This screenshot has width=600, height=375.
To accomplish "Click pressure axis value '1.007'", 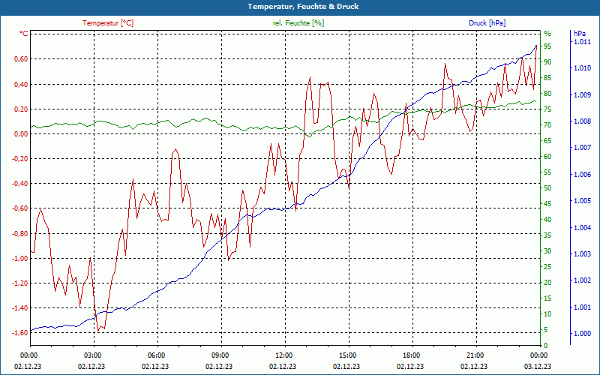I will coord(583,148).
